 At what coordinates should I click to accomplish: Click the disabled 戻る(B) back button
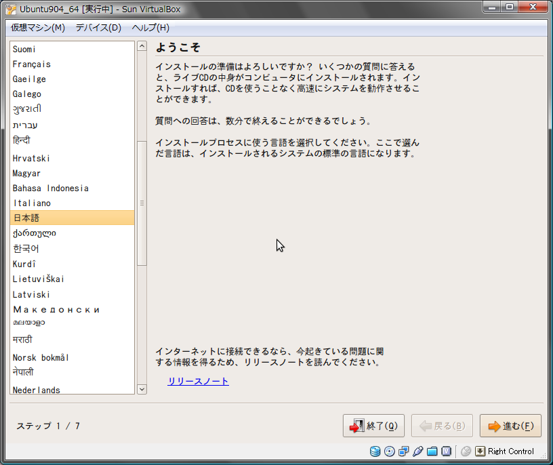442,426
